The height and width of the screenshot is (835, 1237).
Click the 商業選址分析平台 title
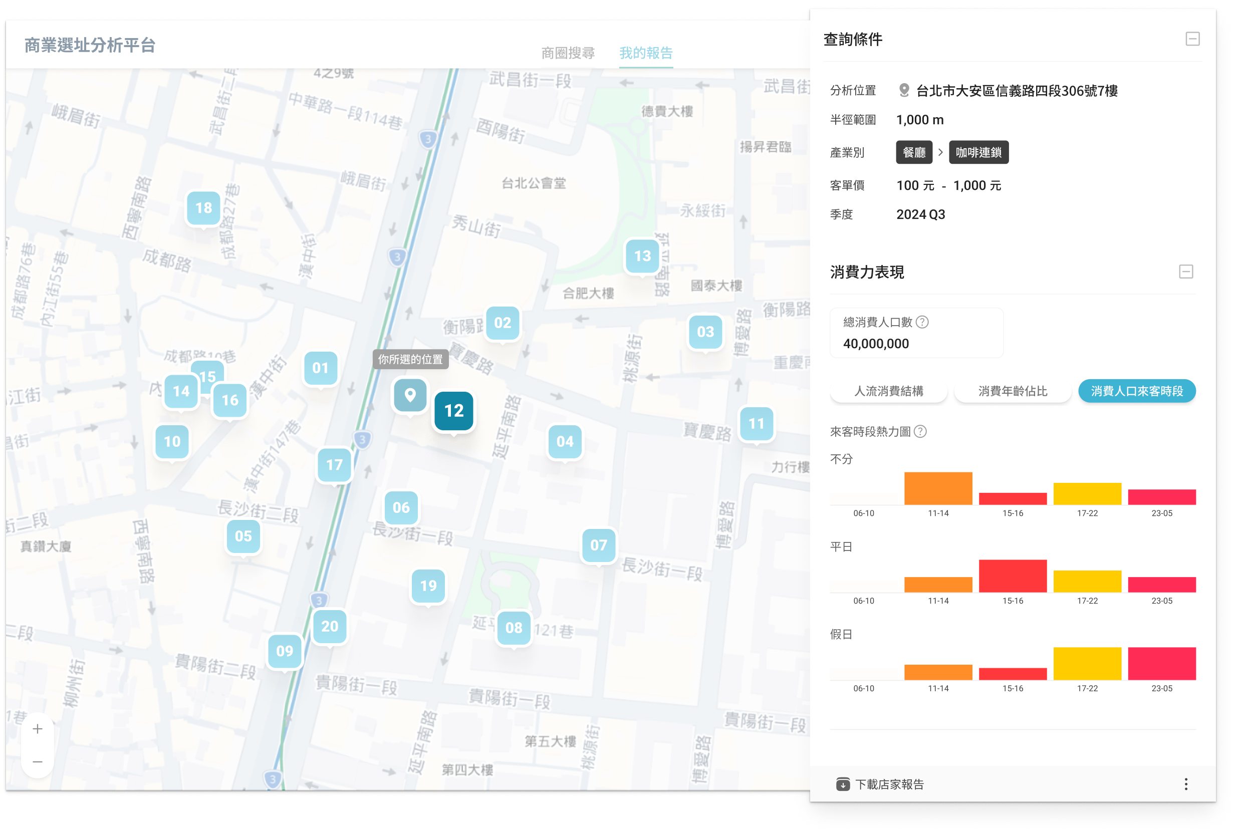pos(90,45)
